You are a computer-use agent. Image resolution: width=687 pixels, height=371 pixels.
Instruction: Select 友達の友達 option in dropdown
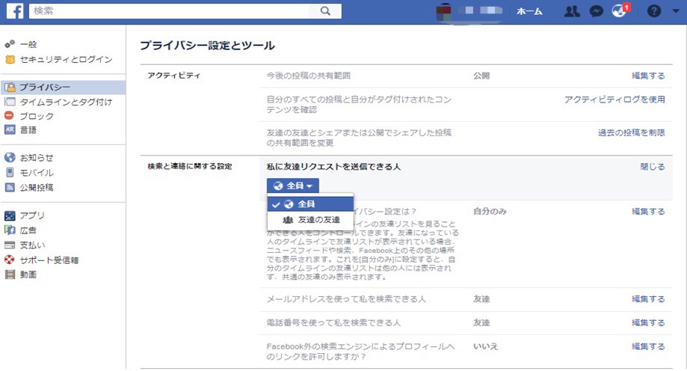point(310,220)
